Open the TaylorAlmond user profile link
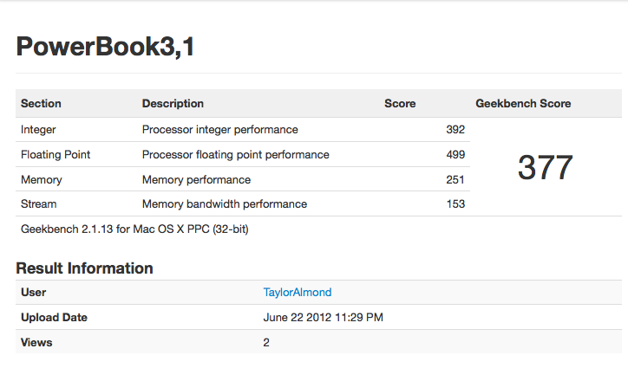 coord(298,293)
